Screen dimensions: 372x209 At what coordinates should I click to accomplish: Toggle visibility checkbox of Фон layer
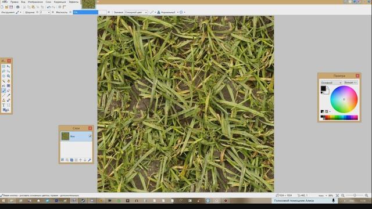click(90, 136)
